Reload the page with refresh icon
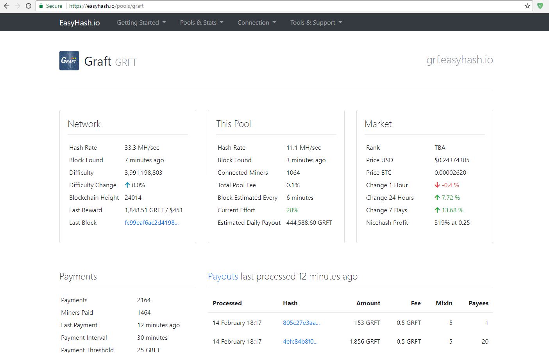 [28, 6]
